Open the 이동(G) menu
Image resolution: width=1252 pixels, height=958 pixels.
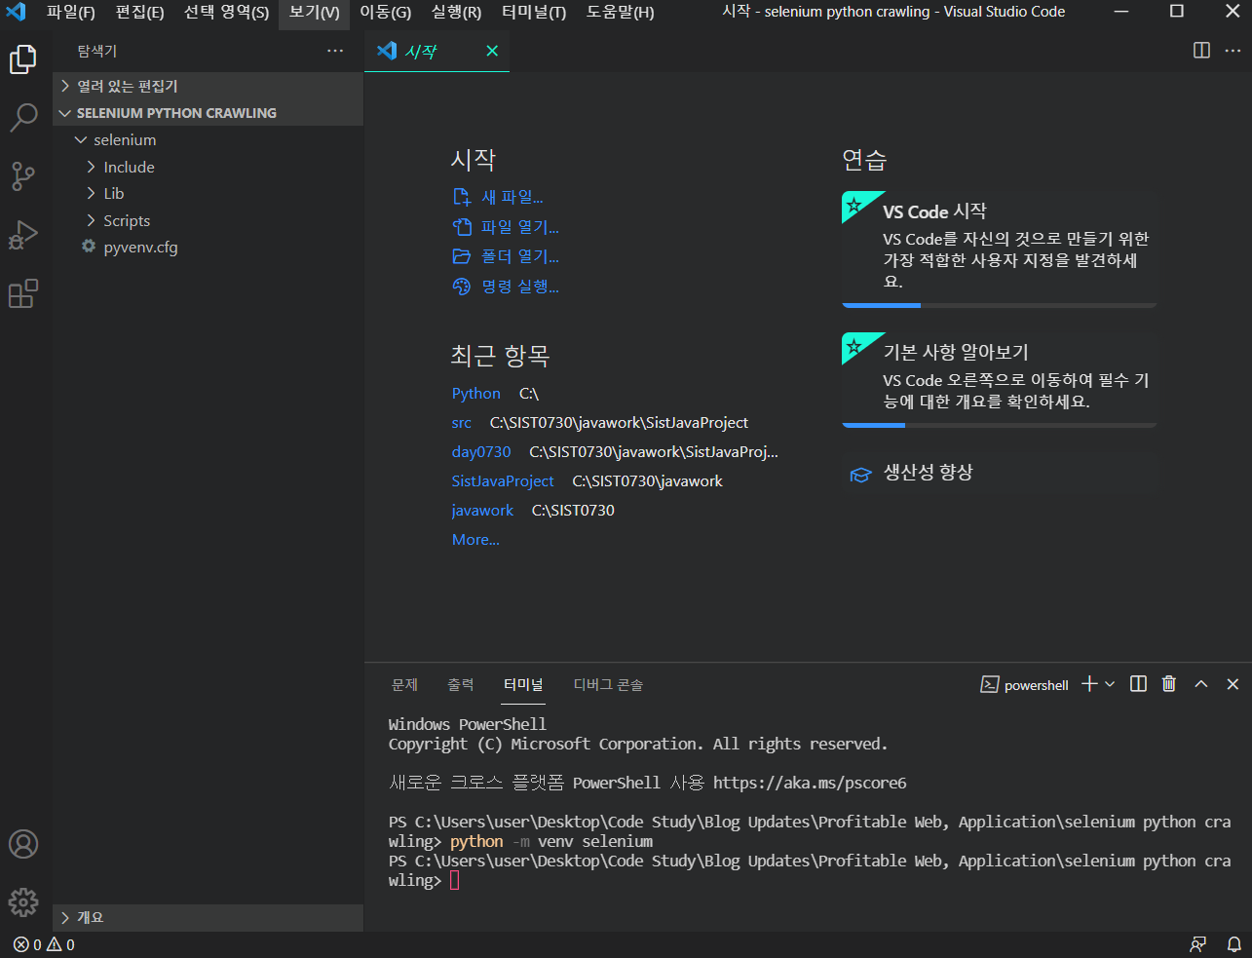(x=386, y=12)
